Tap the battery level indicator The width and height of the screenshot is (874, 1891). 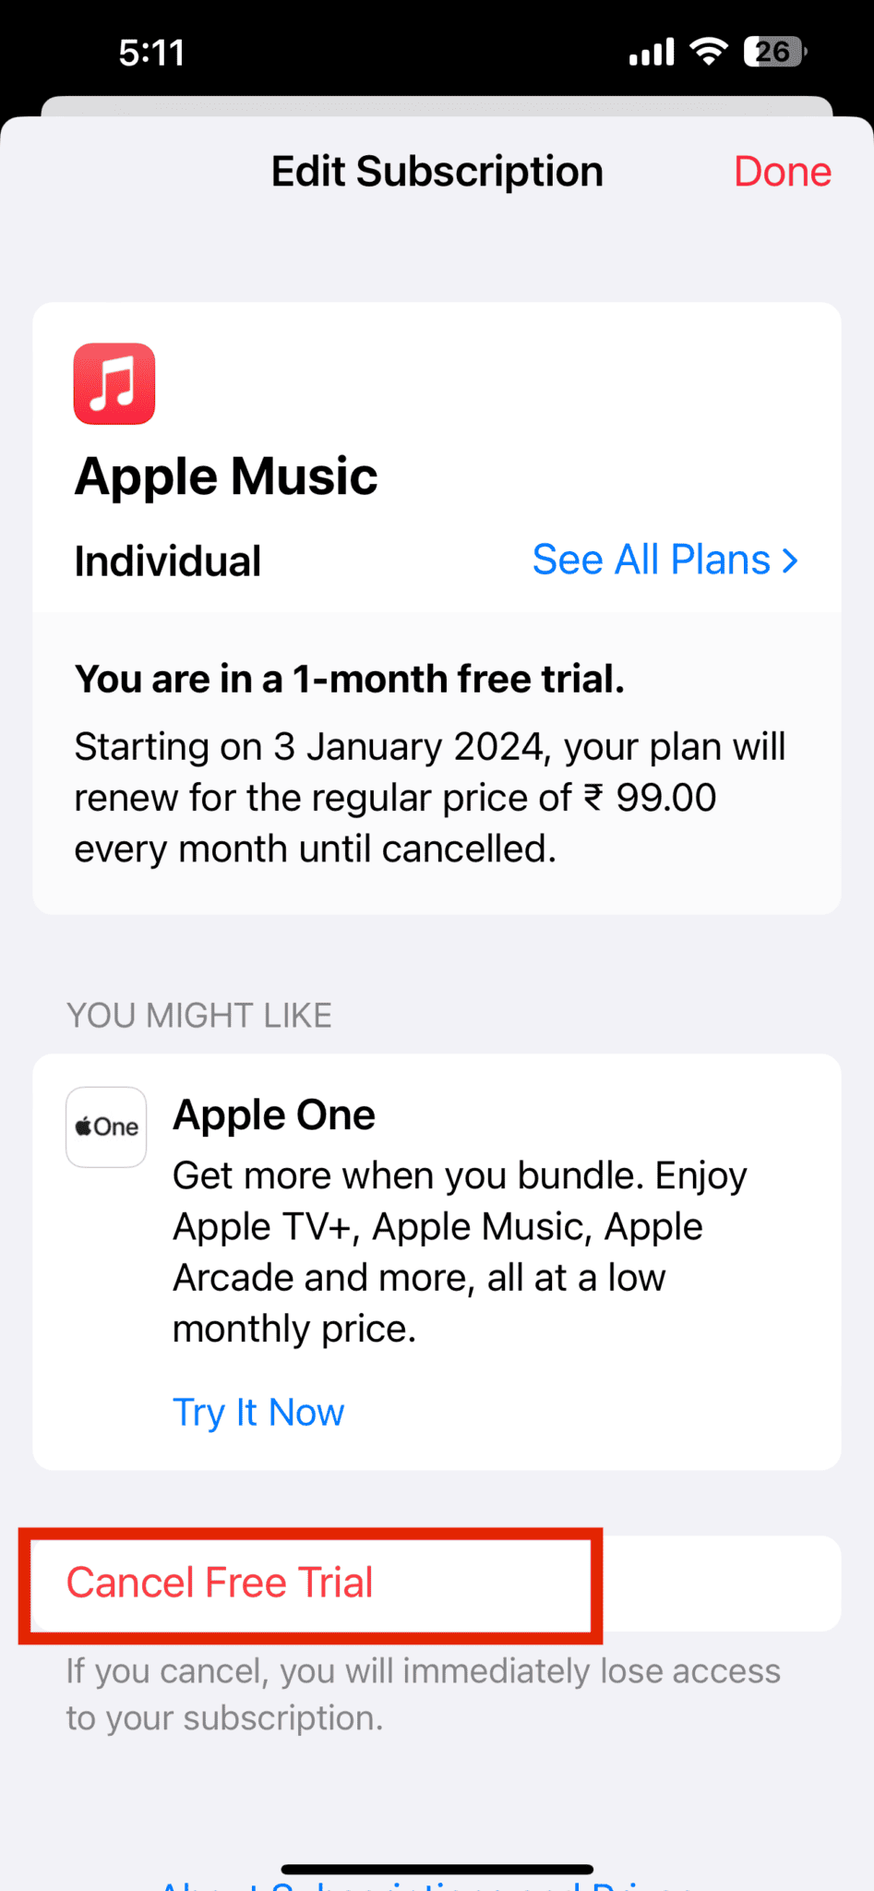point(774,52)
